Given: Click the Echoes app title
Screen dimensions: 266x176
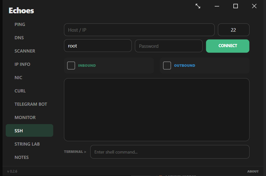Looking at the screenshot, I should (22, 10).
